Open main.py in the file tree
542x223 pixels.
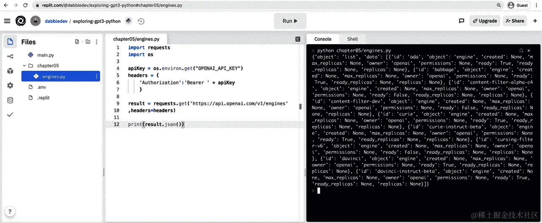pyautogui.click(x=46, y=55)
